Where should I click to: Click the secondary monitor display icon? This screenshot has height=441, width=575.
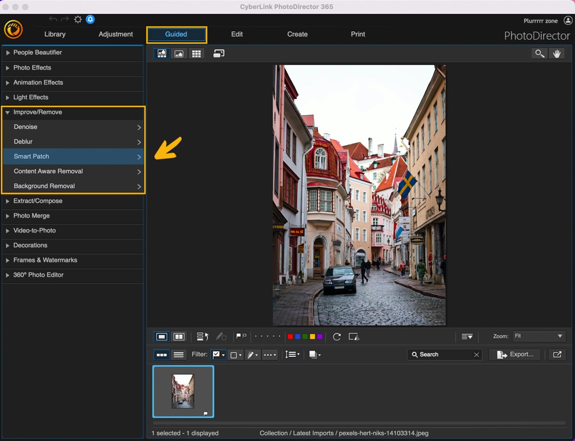click(x=219, y=54)
